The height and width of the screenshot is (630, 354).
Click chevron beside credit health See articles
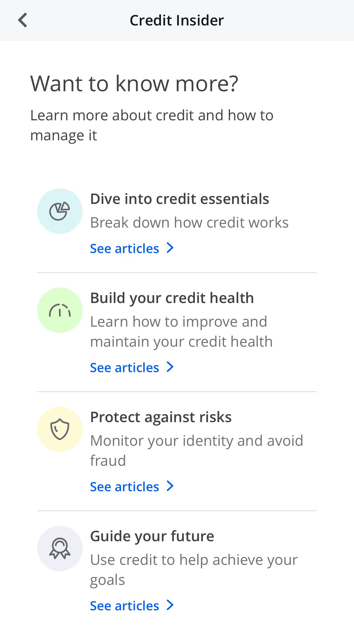click(170, 367)
